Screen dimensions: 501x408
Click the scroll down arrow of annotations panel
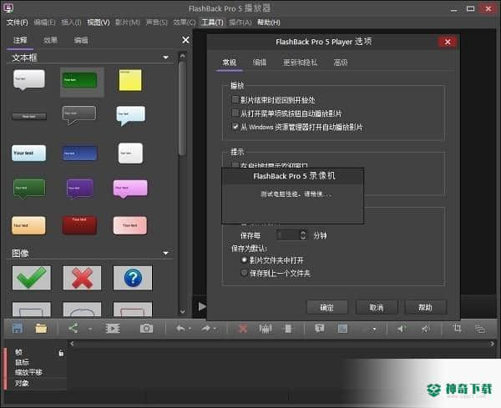coord(182,311)
